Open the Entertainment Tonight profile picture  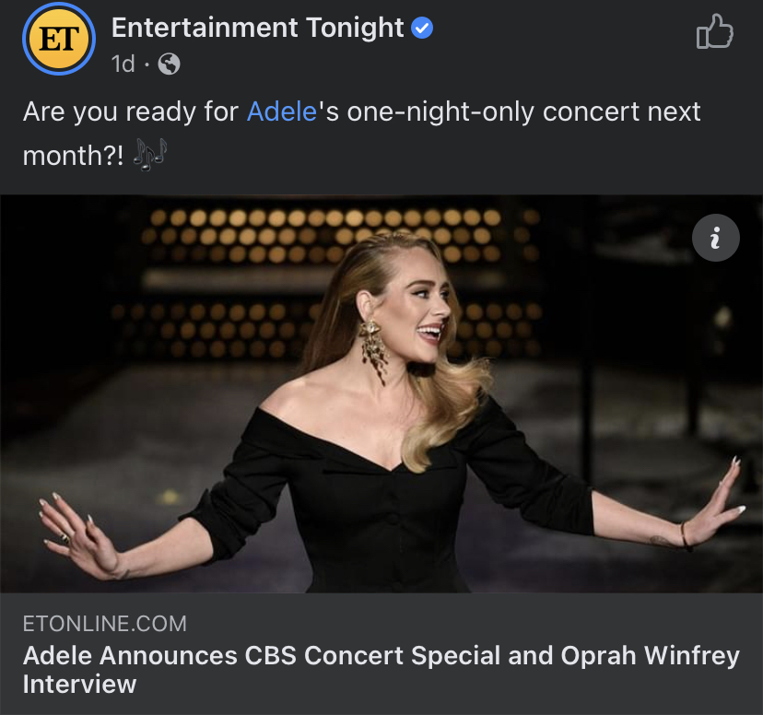coord(59,41)
